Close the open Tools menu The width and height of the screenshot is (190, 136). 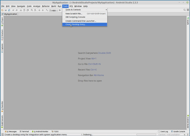(65, 6)
